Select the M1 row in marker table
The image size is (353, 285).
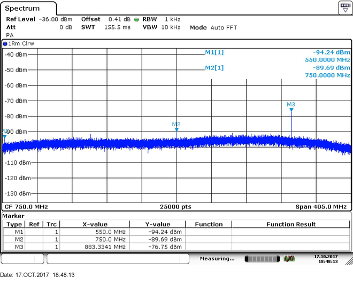coord(176,232)
